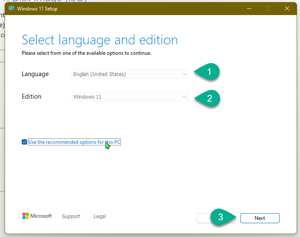The image size is (300, 237).
Task: Open the Edition dropdown showing Windows 11
Action: click(130, 97)
